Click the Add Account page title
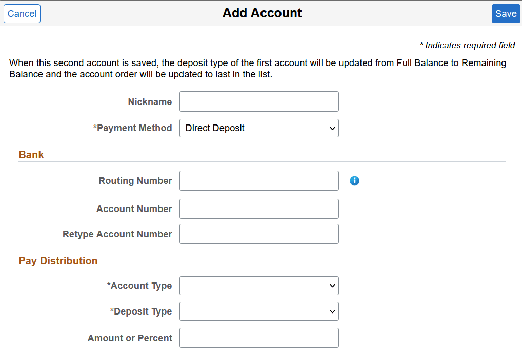The height and width of the screenshot is (355, 522). point(262,13)
